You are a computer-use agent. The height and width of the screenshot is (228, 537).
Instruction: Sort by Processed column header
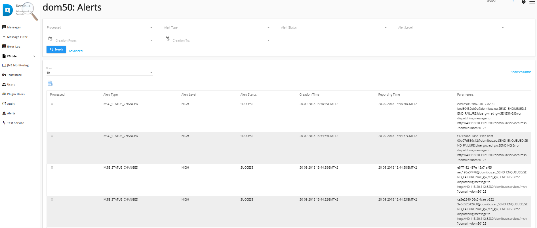tap(57, 94)
